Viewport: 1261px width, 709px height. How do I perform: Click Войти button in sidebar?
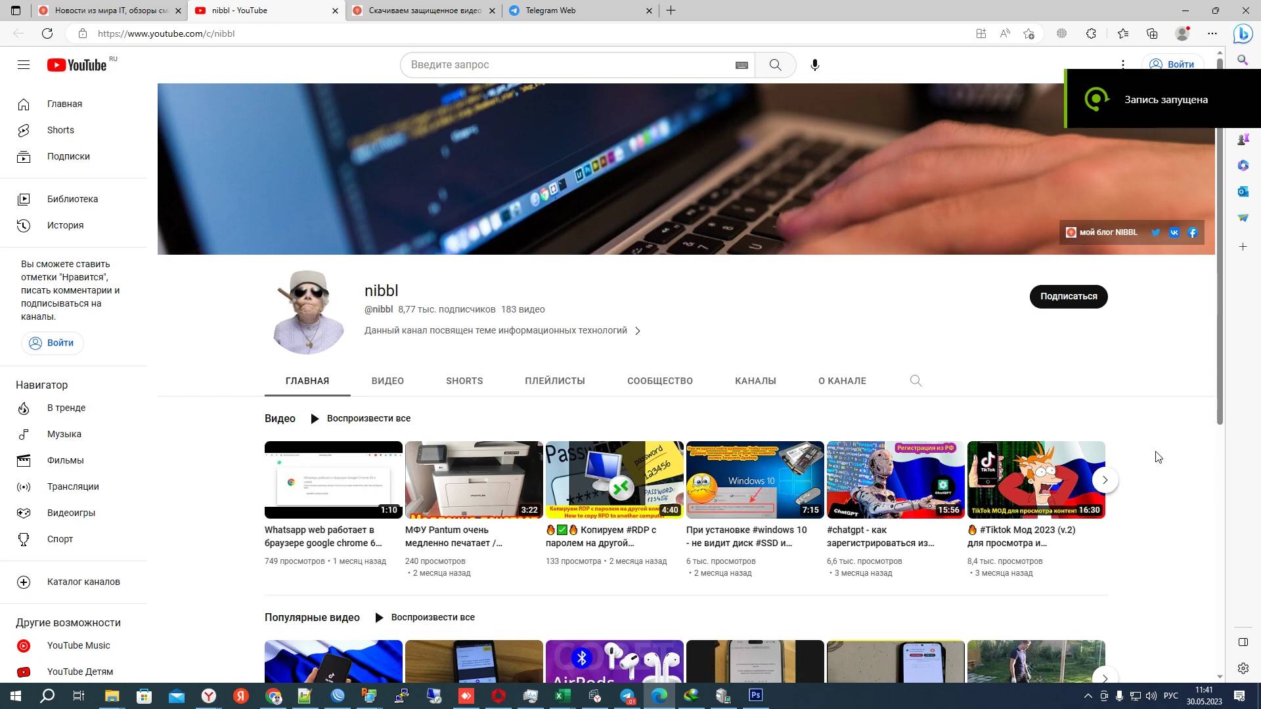click(x=53, y=343)
